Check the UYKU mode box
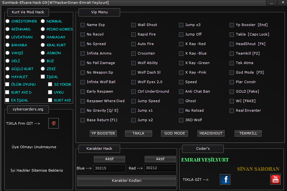The width and height of the screenshot is (287, 191). (50, 92)
